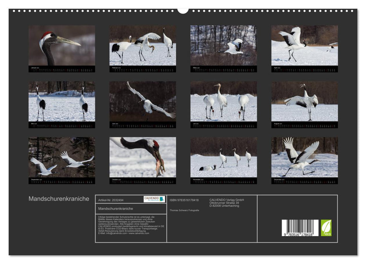Select the December dancing crane photo
This screenshot has width=366, height=264.
pyautogui.click(x=305, y=157)
